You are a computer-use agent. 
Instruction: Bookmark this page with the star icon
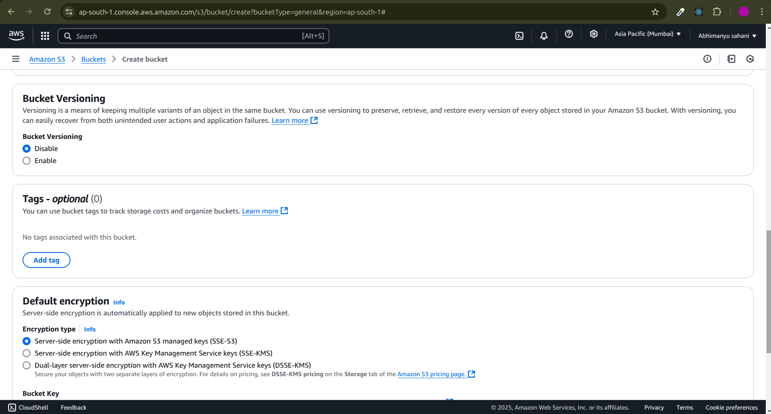pyautogui.click(x=655, y=12)
